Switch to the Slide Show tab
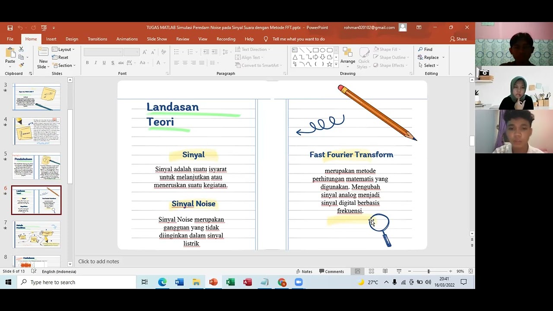553x311 pixels. [x=157, y=39]
